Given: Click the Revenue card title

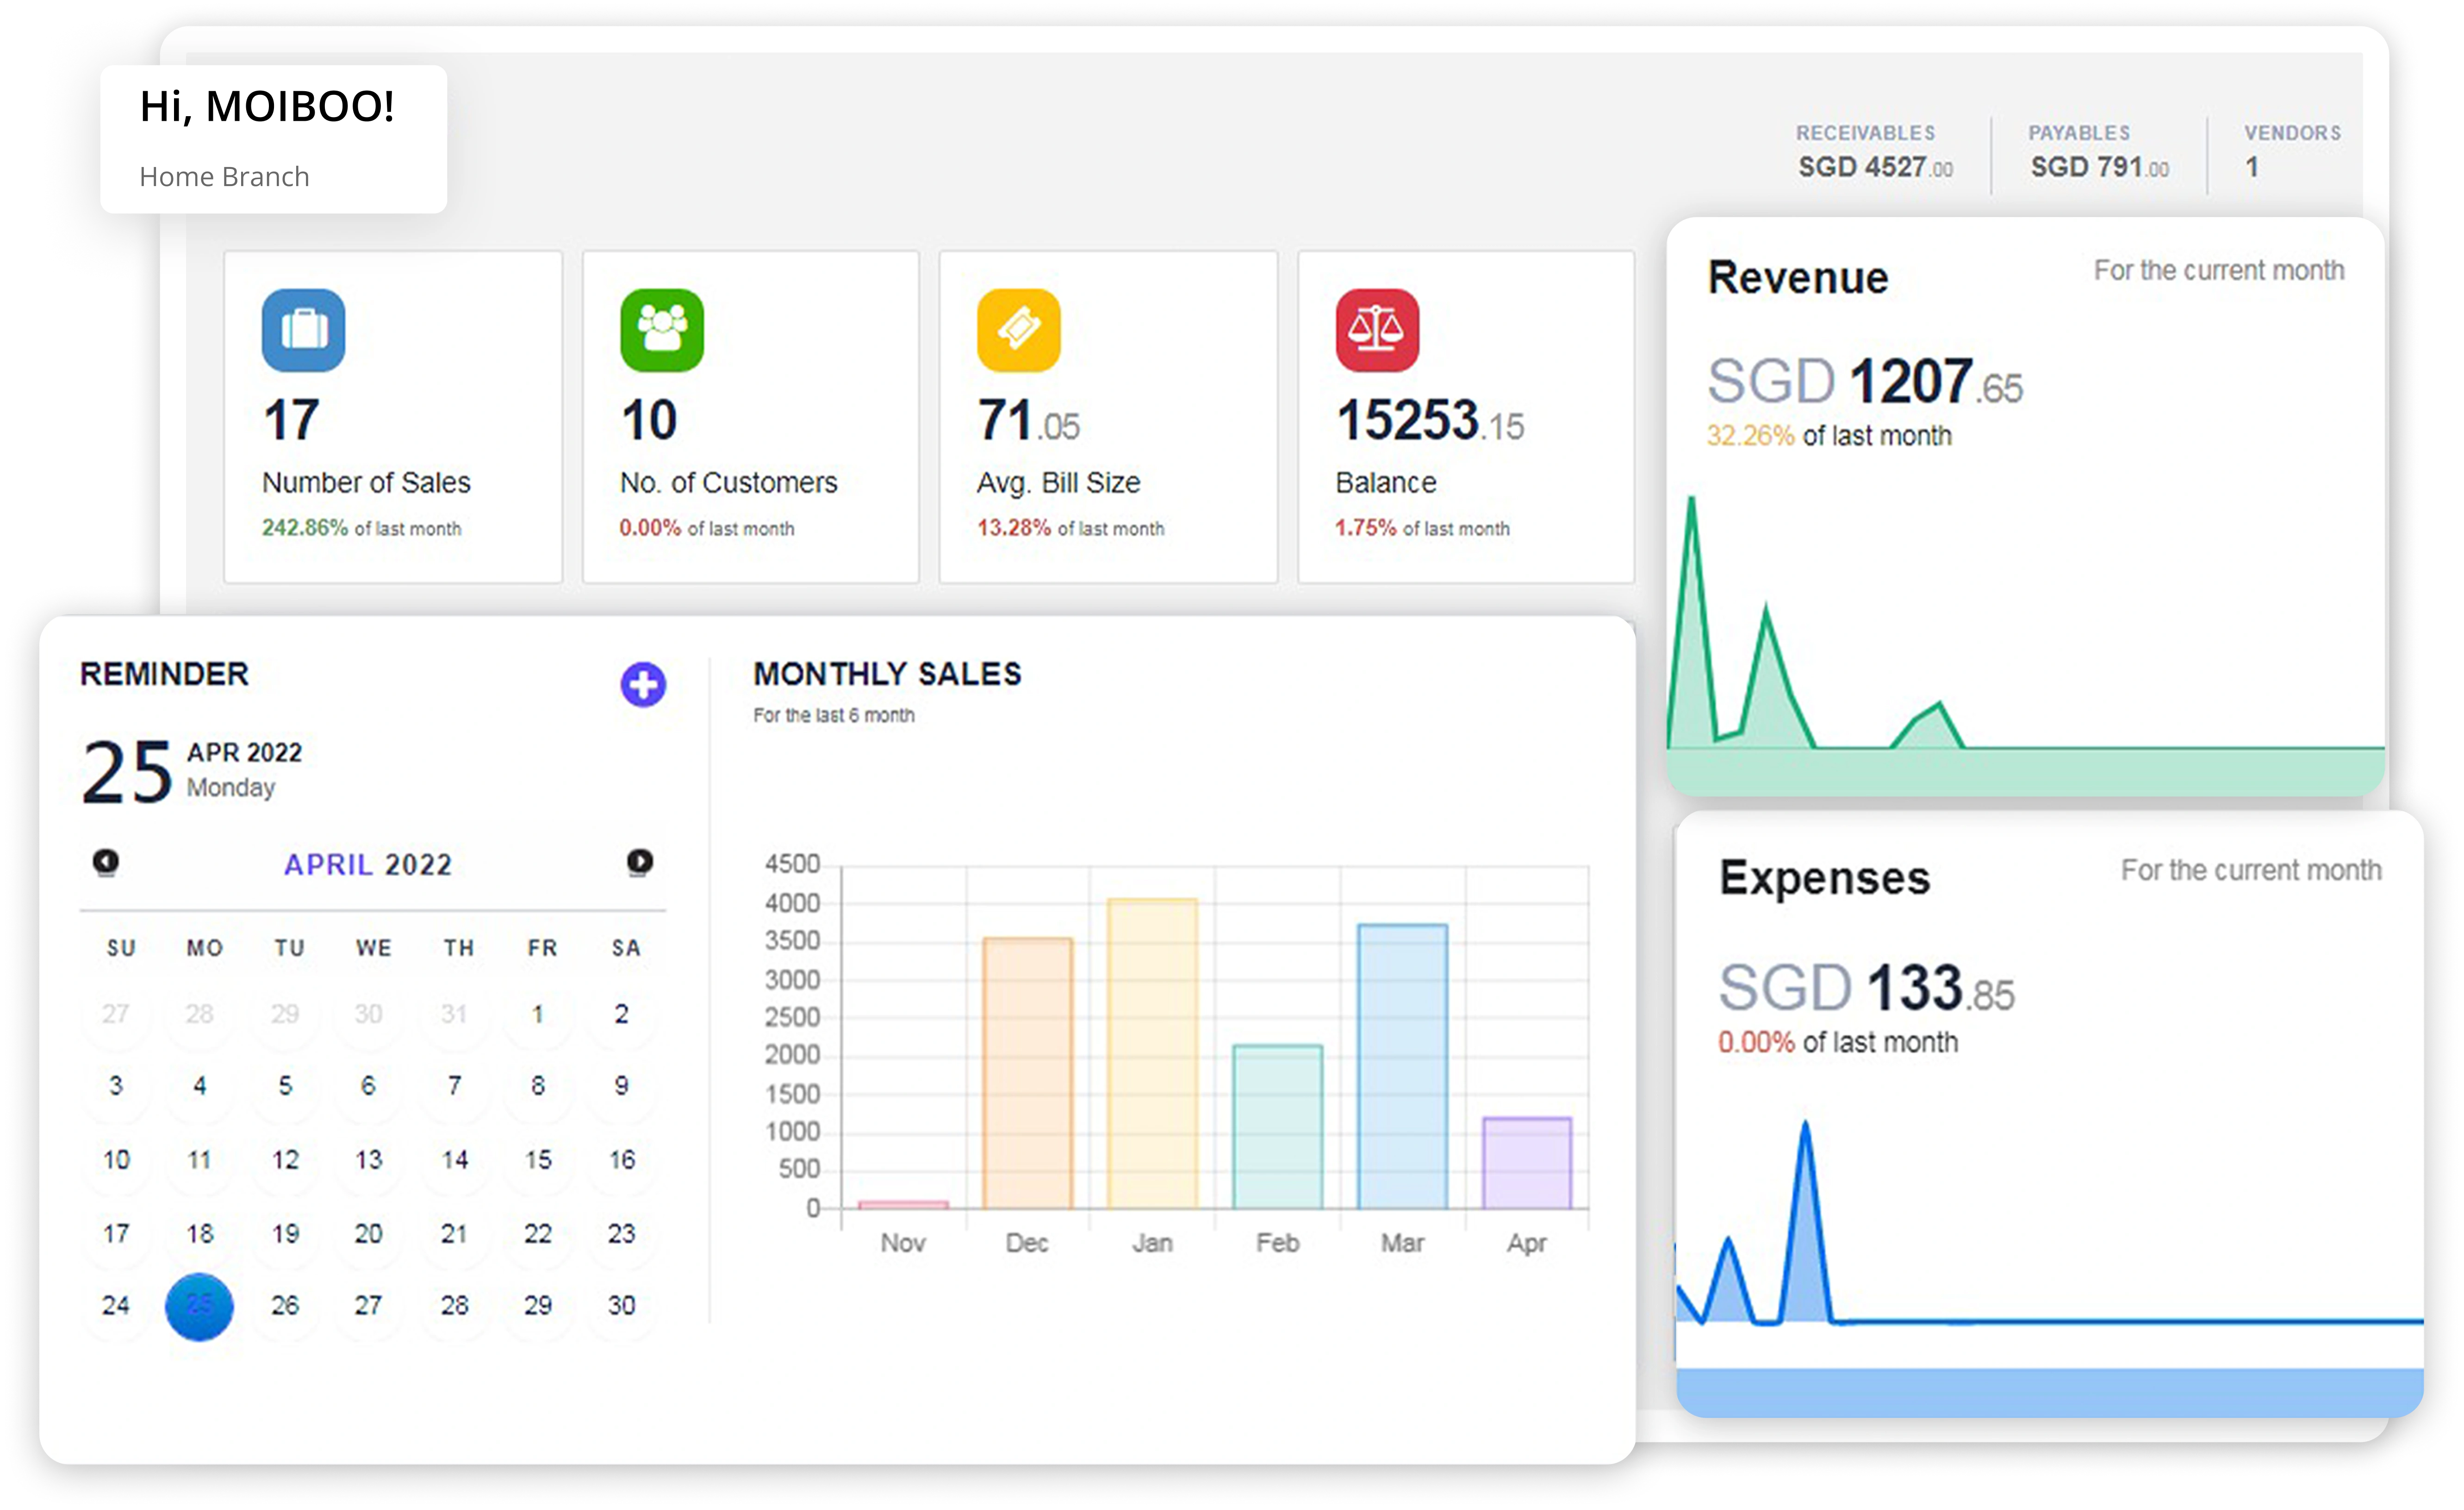Looking at the screenshot, I should coord(1797,277).
